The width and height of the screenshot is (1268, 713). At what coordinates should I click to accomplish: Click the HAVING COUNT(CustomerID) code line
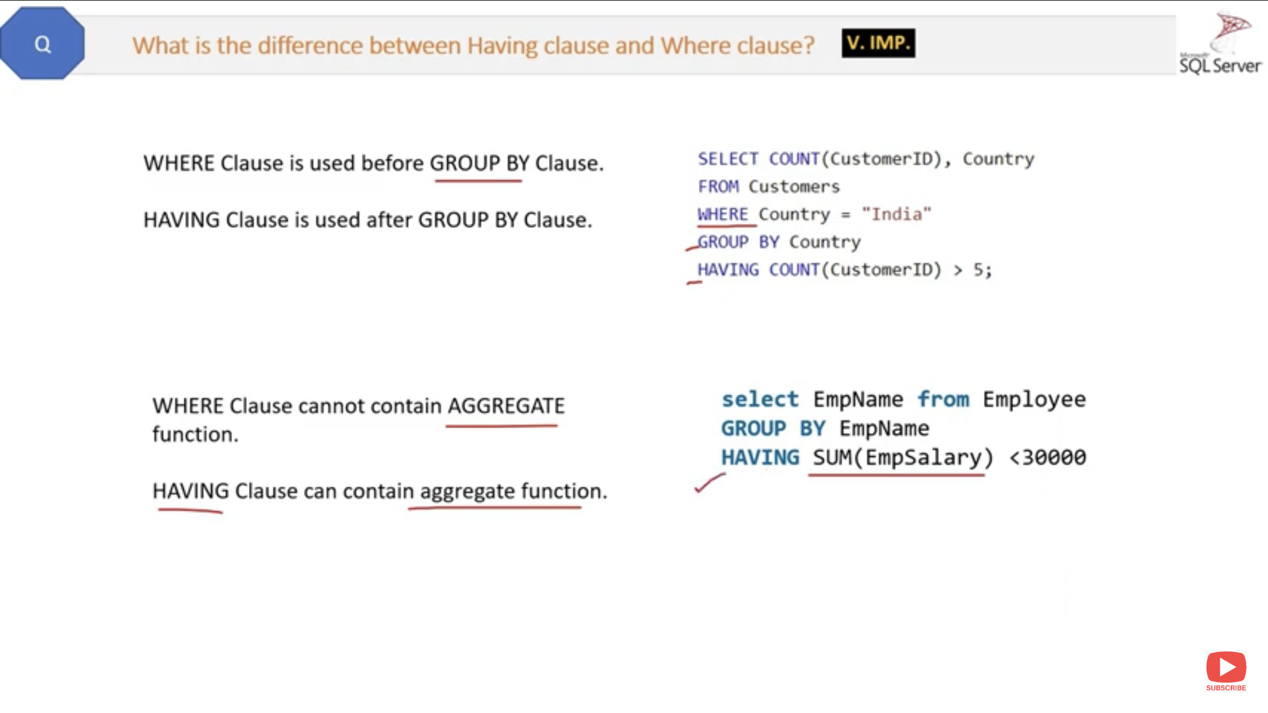(844, 269)
